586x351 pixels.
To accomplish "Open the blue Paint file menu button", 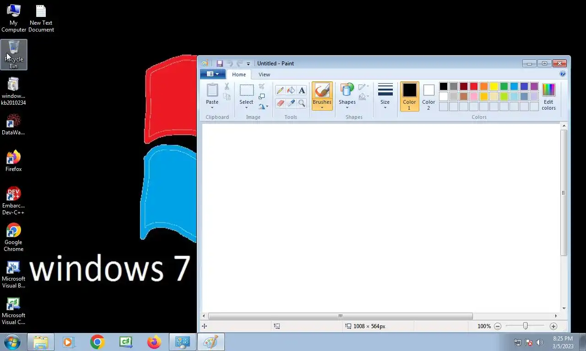I will pos(213,74).
